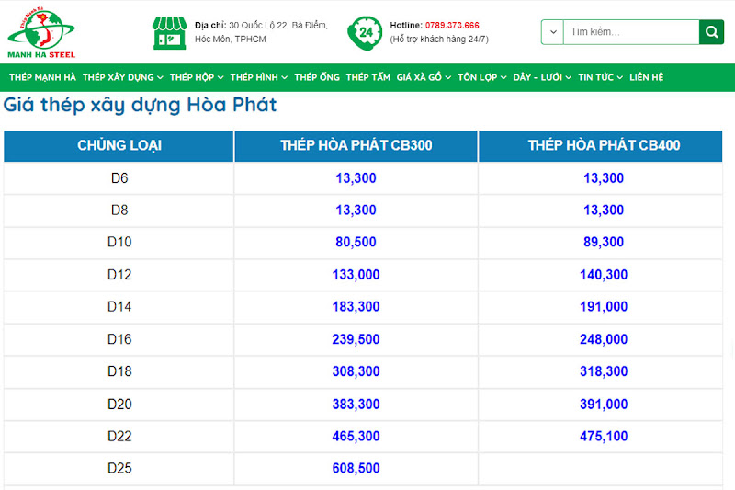Open the Thép Xây Dựng menu
The height and width of the screenshot is (490, 735).
click(x=119, y=77)
